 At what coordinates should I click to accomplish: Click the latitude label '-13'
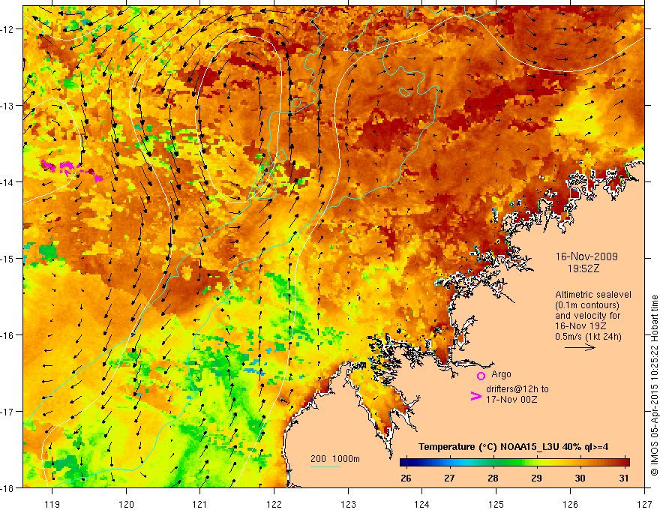pos(7,106)
